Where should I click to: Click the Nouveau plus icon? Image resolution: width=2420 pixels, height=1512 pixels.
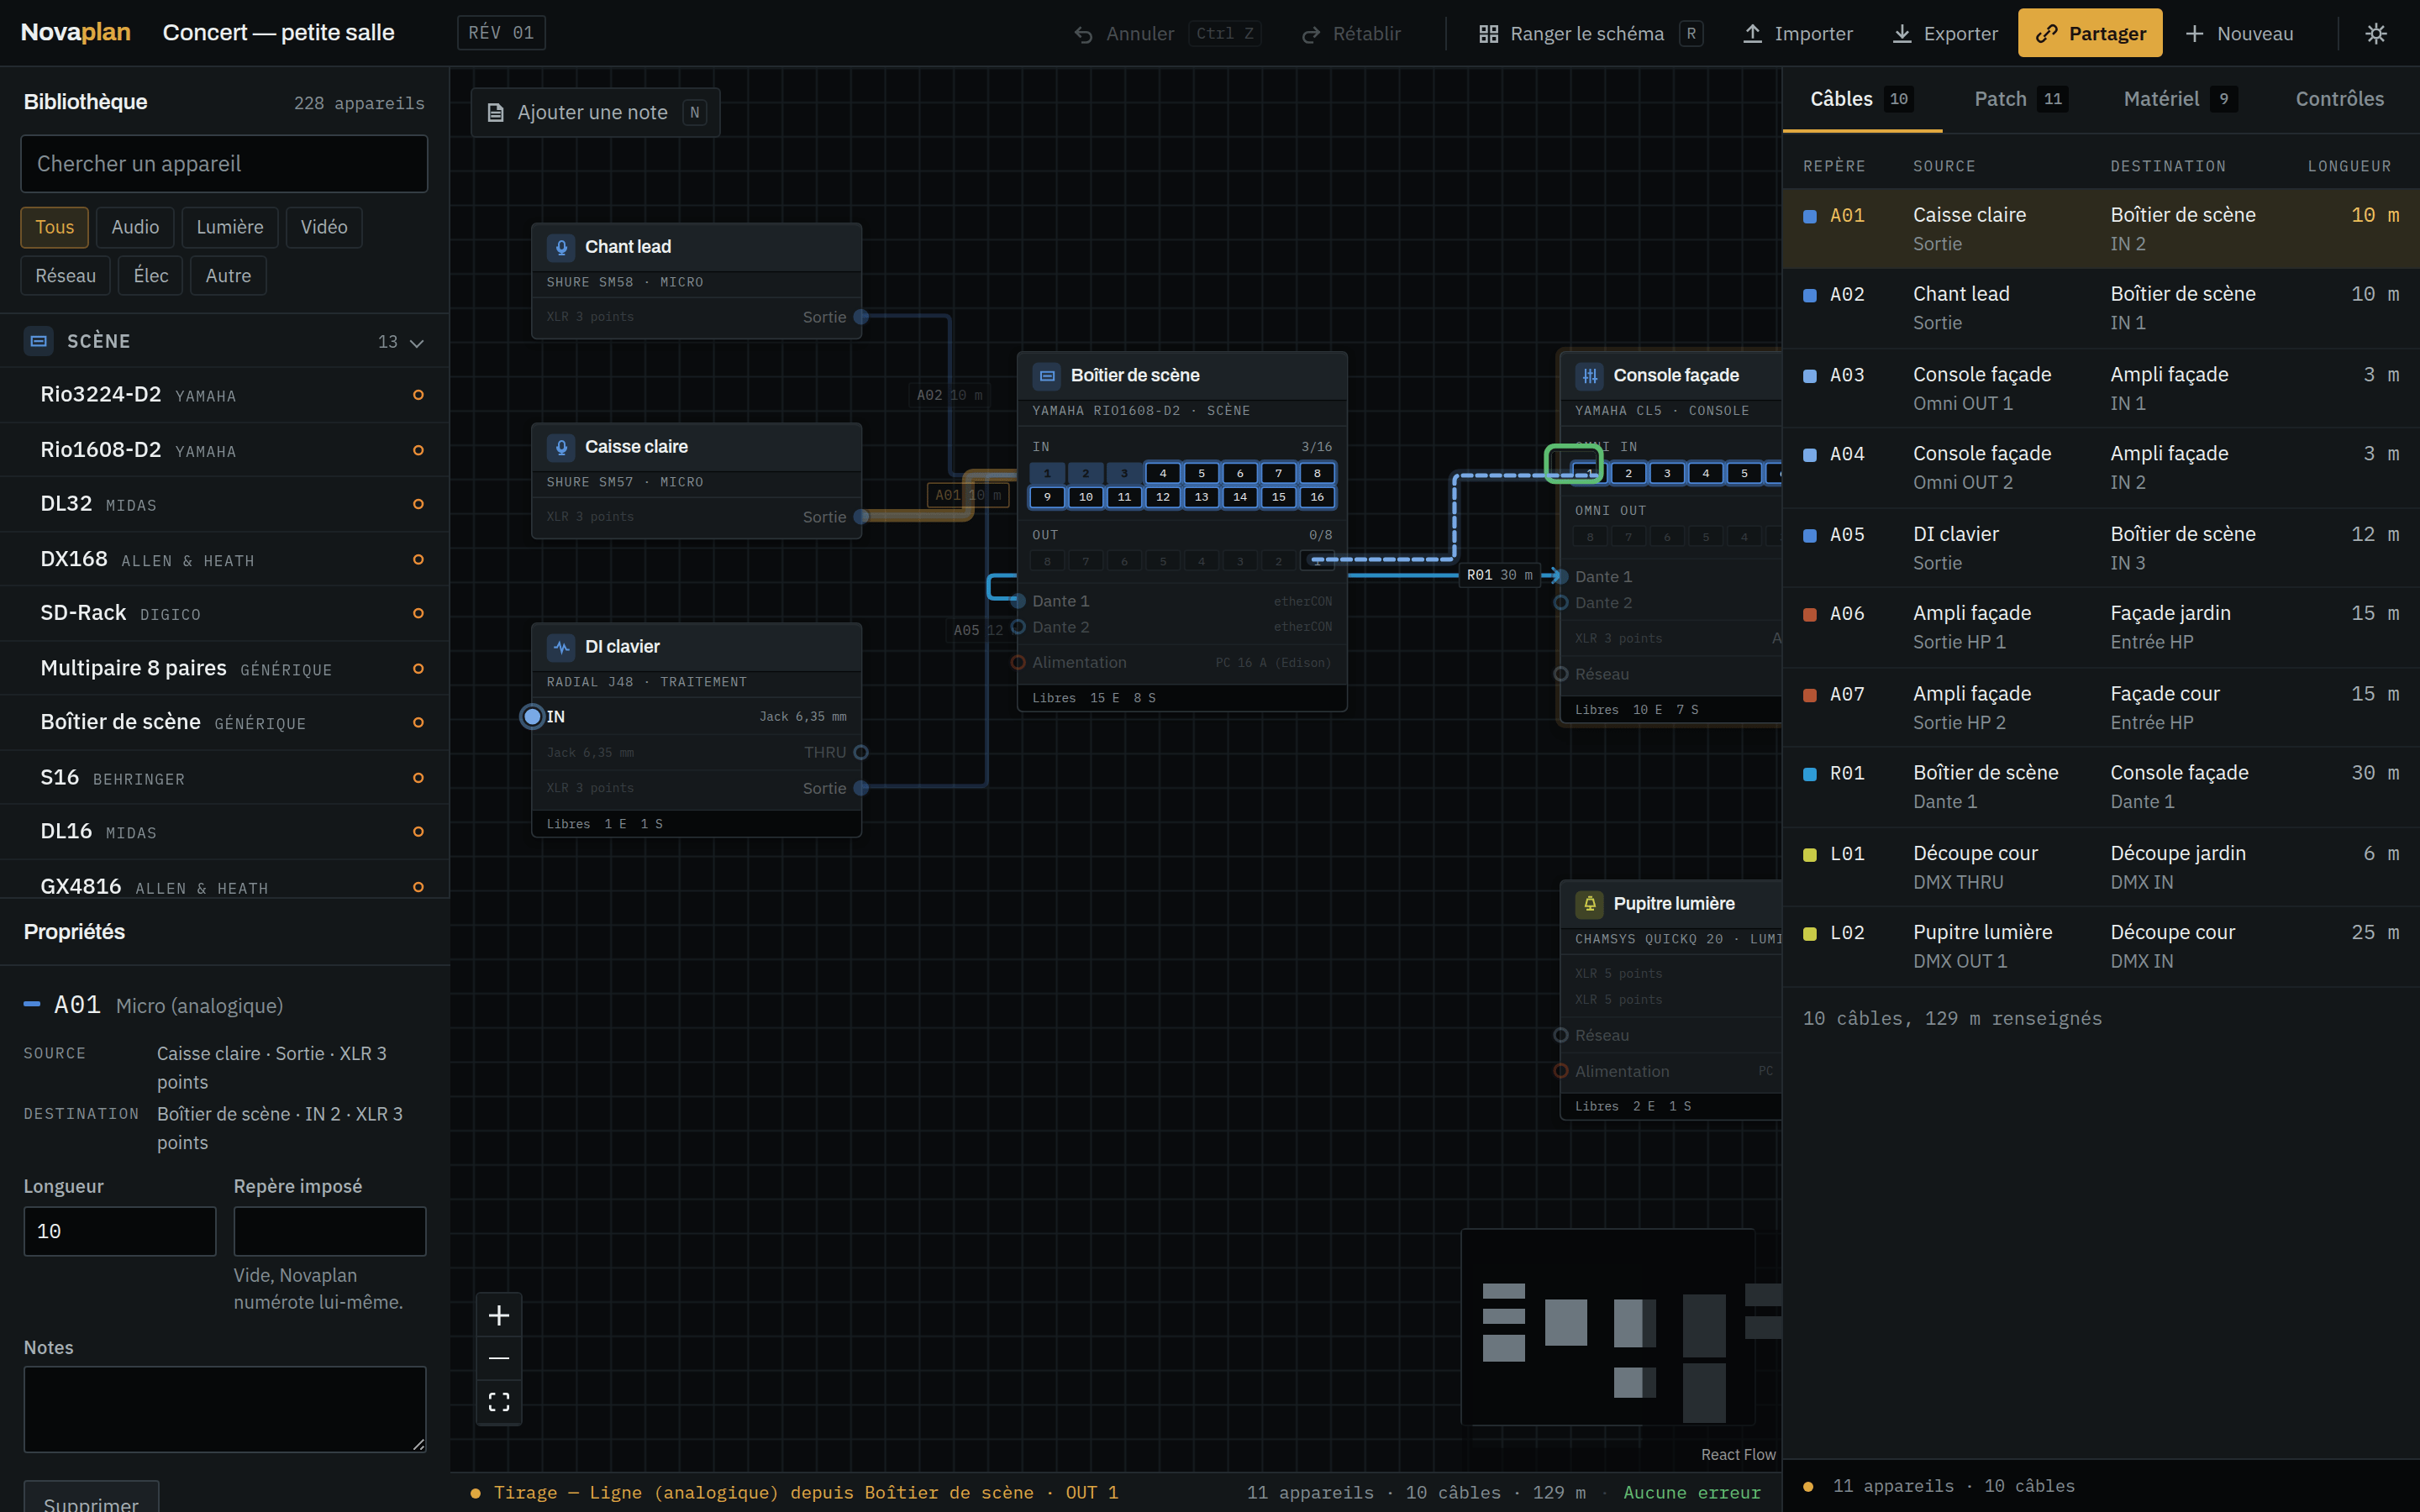2194,34
